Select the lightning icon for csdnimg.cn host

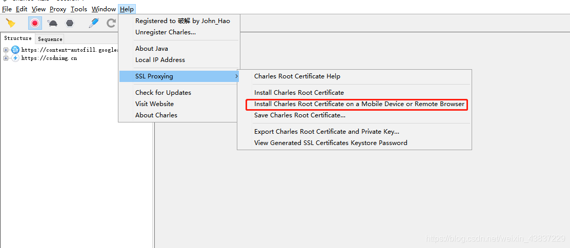pos(15,58)
